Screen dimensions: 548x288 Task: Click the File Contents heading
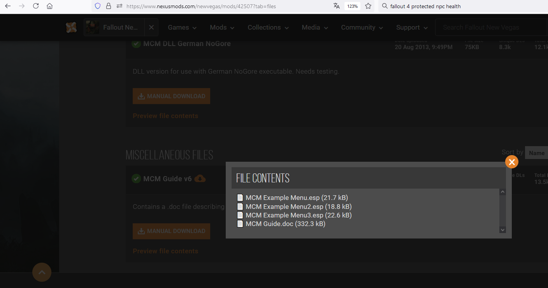click(x=263, y=178)
